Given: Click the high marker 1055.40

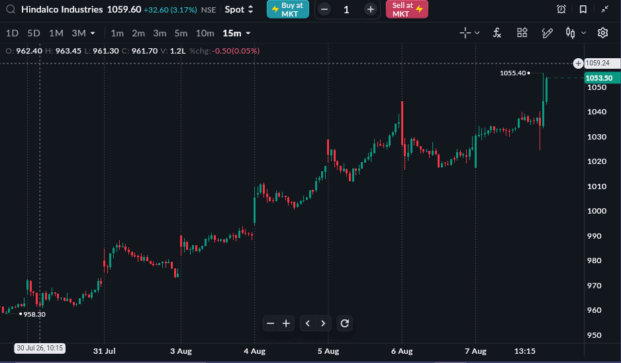Looking at the screenshot, I should (x=512, y=73).
